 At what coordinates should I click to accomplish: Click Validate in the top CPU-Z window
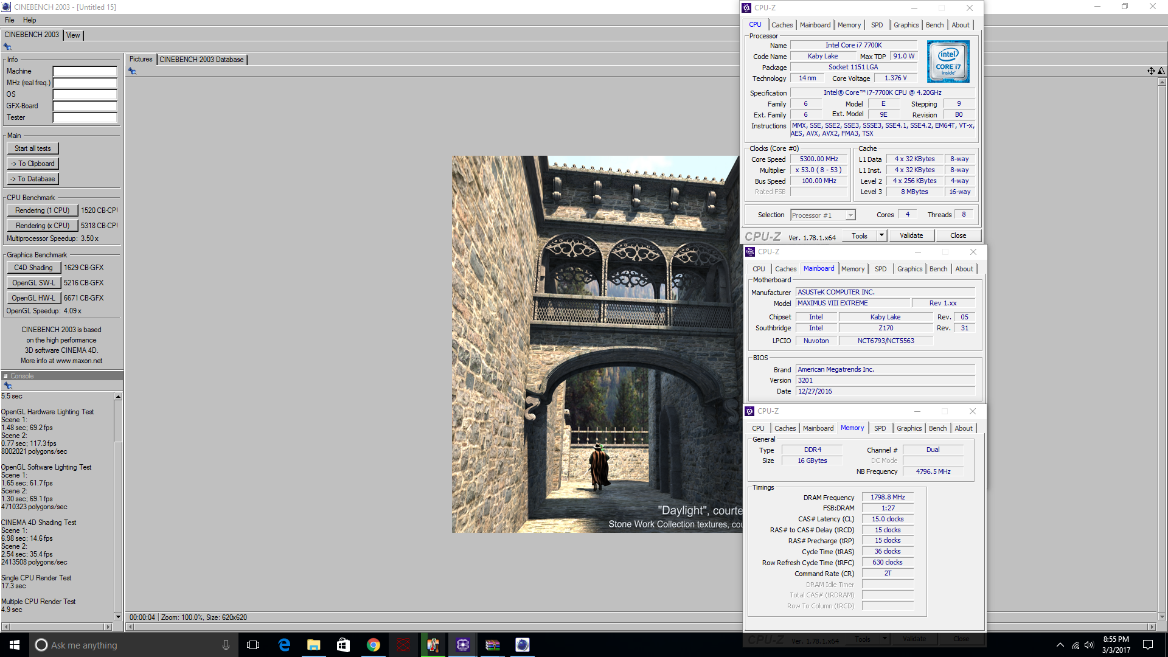tap(911, 235)
